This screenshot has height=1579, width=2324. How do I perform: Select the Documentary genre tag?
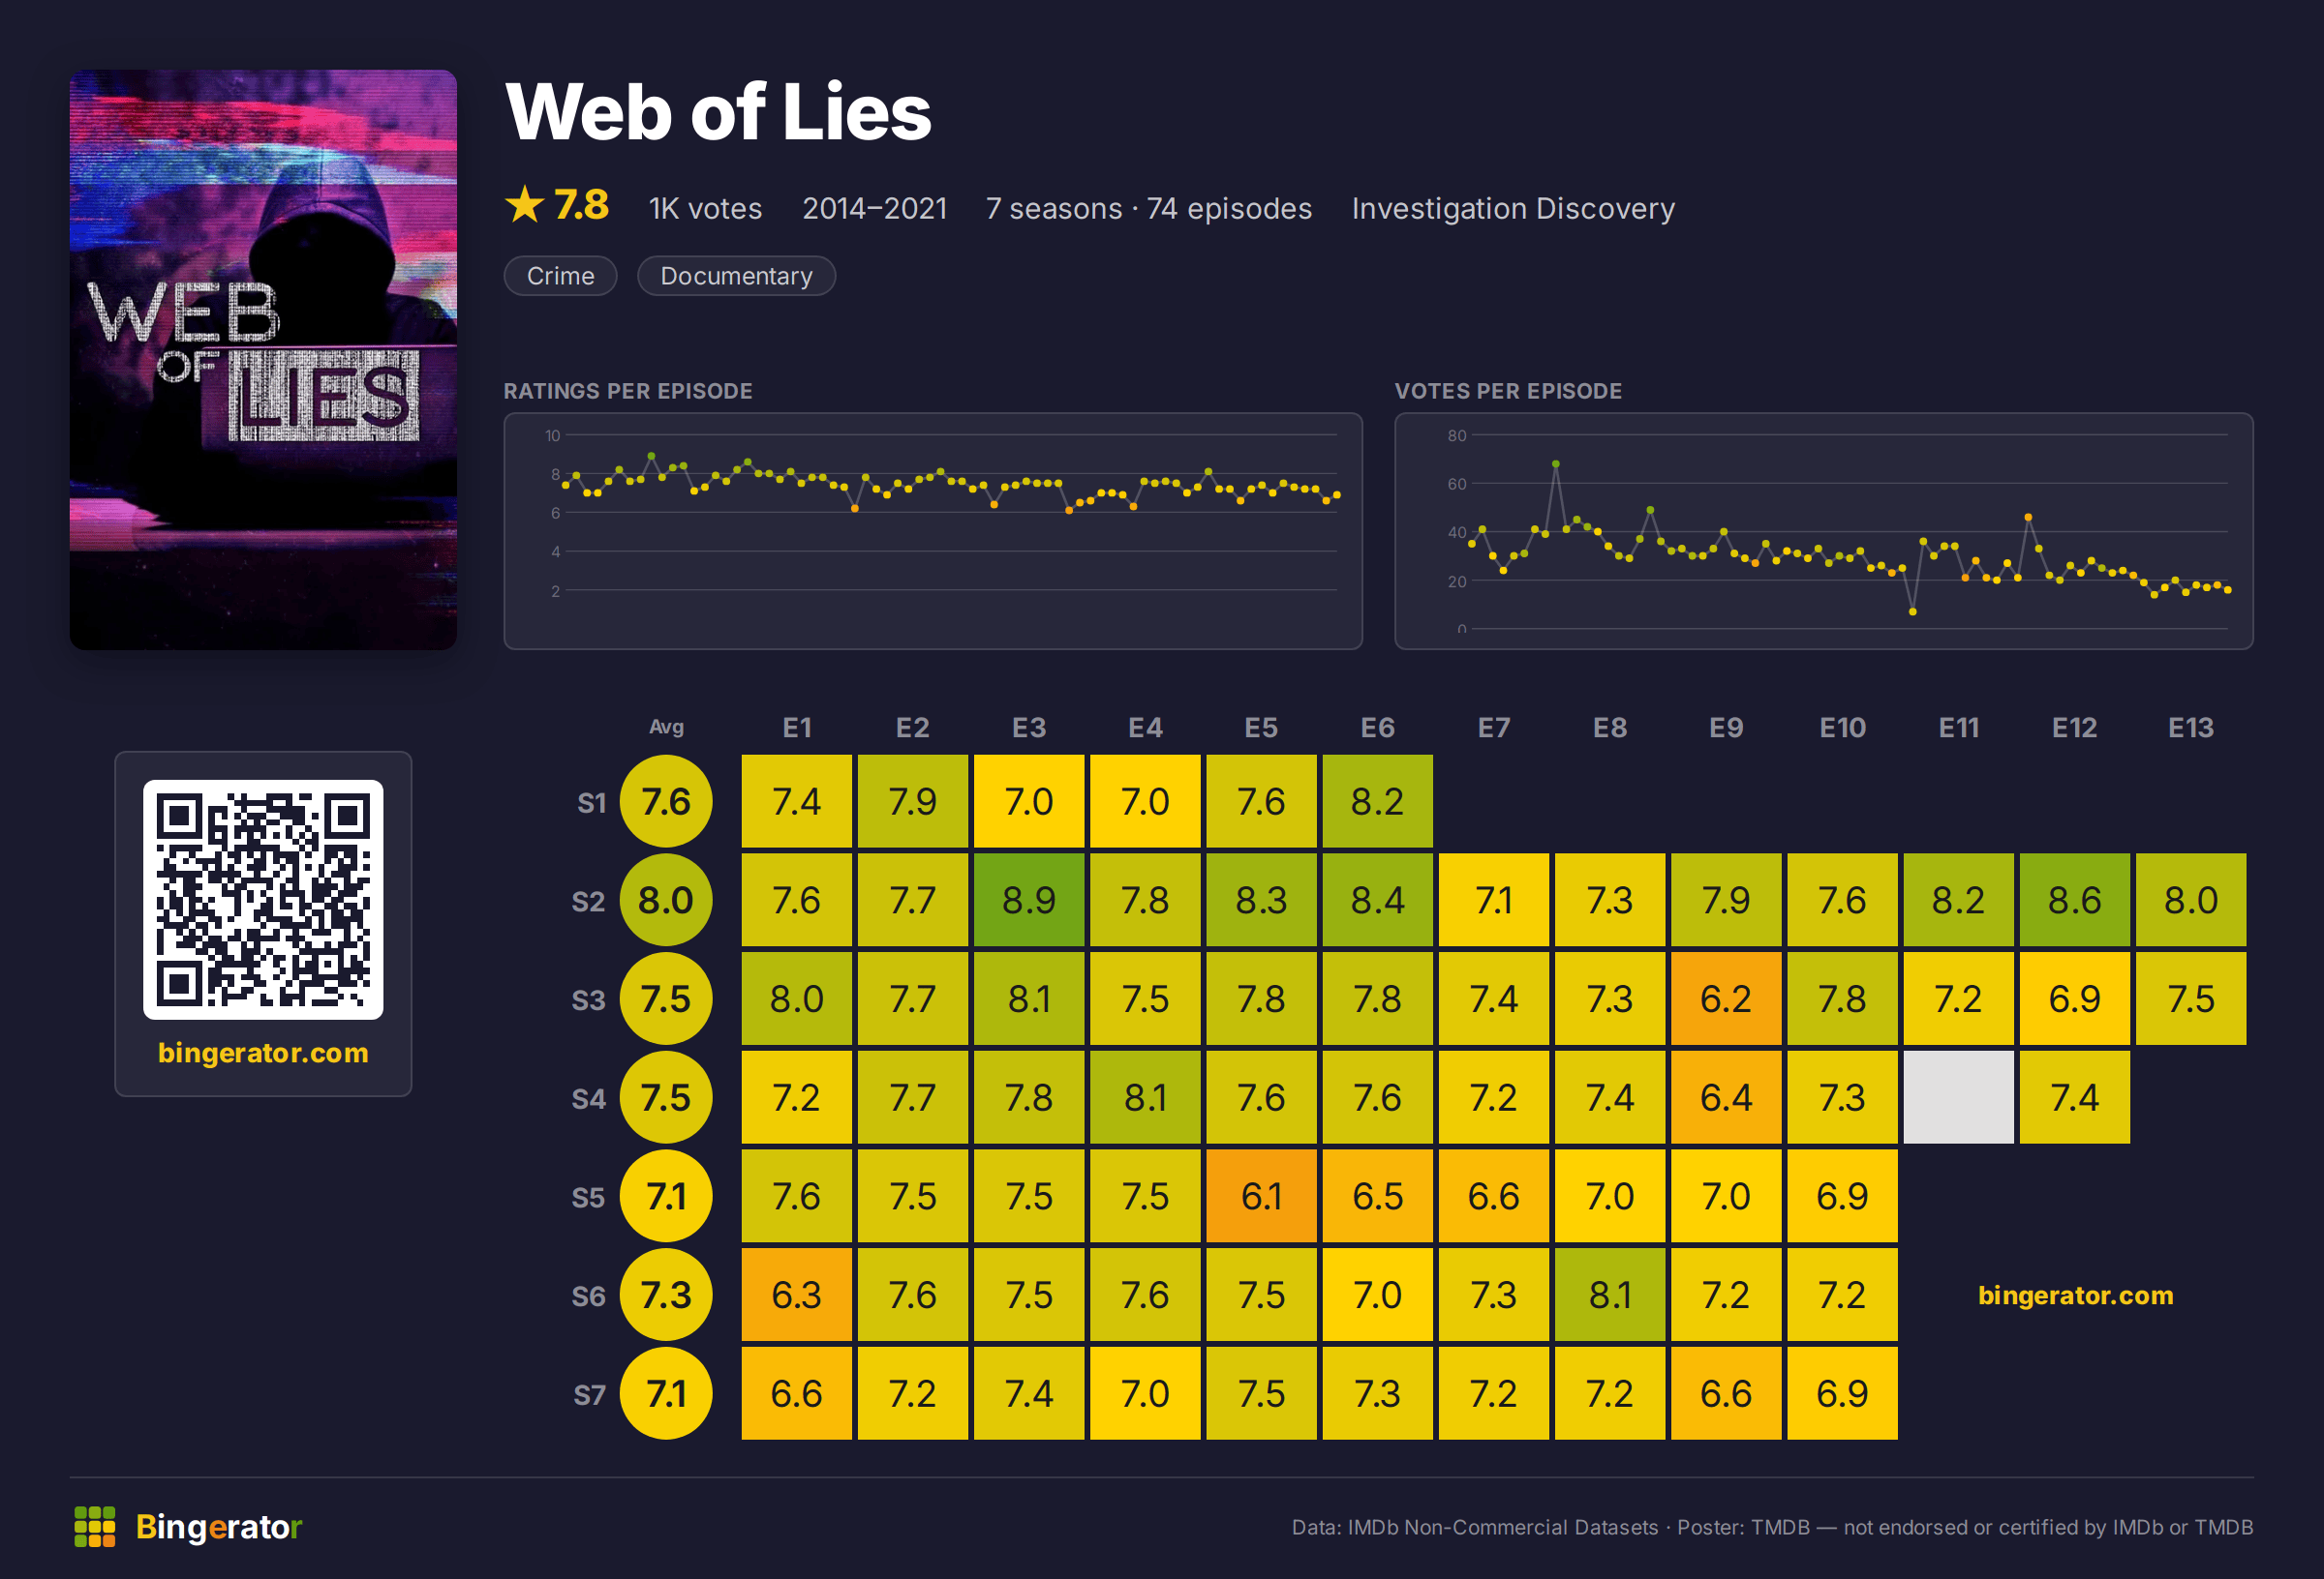pyautogui.click(x=736, y=276)
